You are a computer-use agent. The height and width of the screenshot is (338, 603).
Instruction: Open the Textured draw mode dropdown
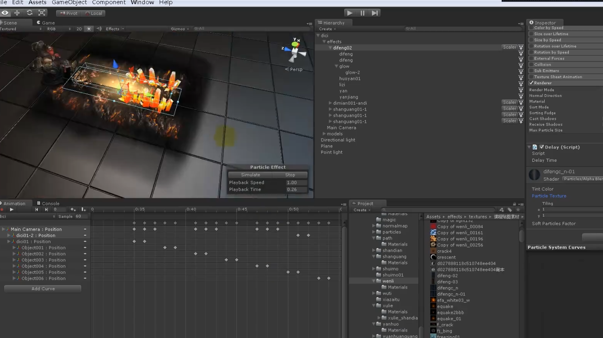point(21,29)
